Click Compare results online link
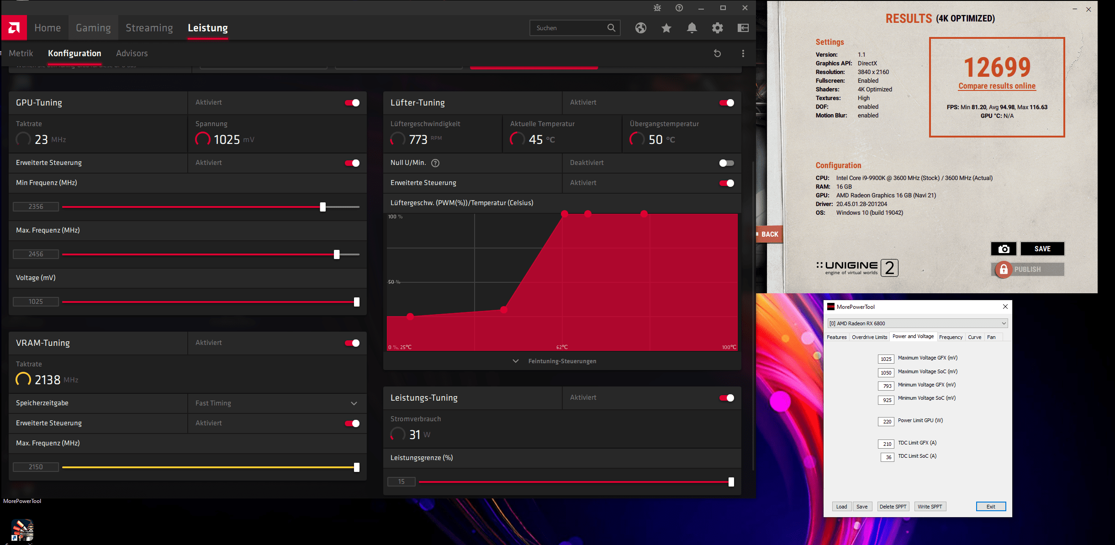1115x545 pixels. click(997, 86)
